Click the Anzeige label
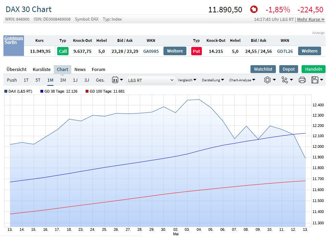 318,33
